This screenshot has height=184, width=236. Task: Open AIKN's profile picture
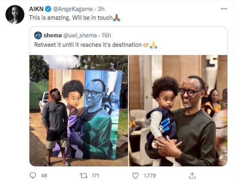pyautogui.click(x=15, y=15)
